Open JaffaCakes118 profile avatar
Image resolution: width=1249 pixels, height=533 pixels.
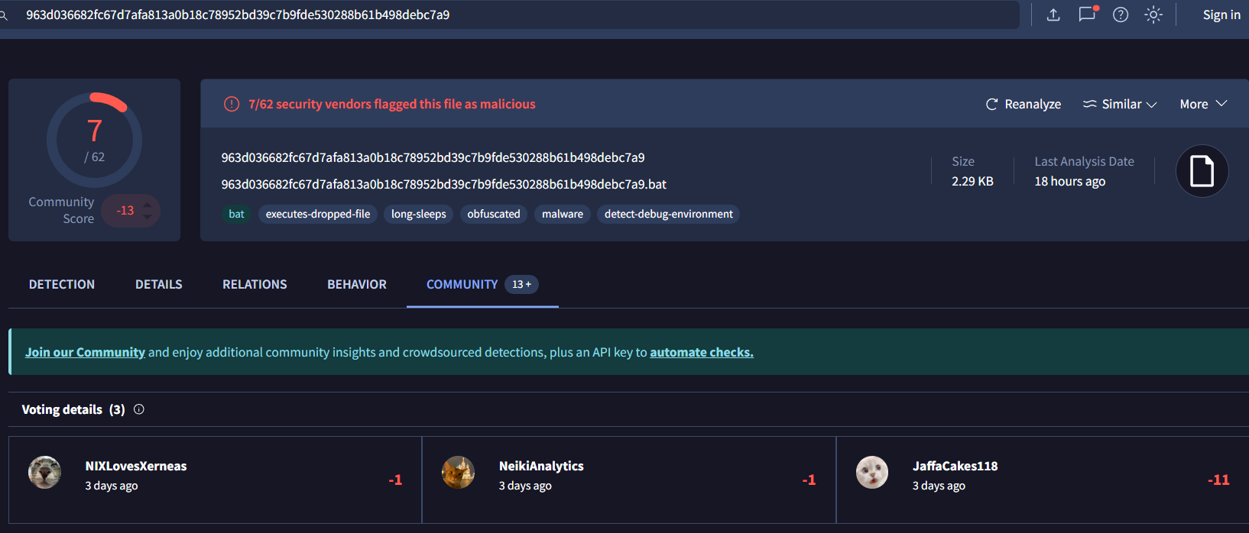tap(872, 472)
